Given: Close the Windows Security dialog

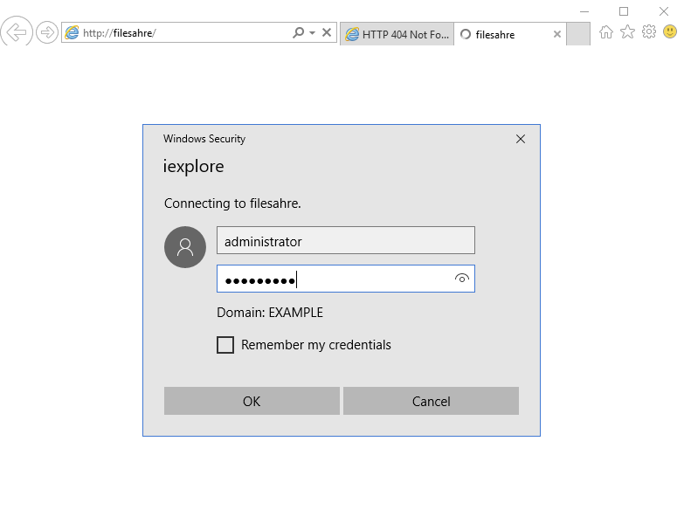Looking at the screenshot, I should pyautogui.click(x=520, y=139).
